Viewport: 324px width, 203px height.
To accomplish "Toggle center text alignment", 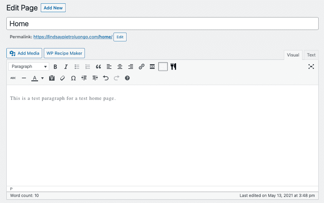I will pyautogui.click(x=120, y=66).
